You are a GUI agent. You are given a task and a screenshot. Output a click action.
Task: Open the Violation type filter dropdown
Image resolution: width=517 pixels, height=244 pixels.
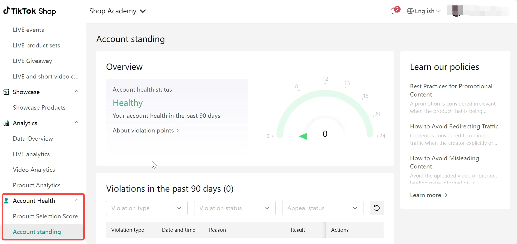tap(147, 208)
